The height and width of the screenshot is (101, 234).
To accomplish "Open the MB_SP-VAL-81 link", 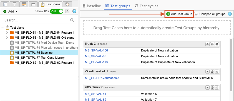I will point(95,94).
